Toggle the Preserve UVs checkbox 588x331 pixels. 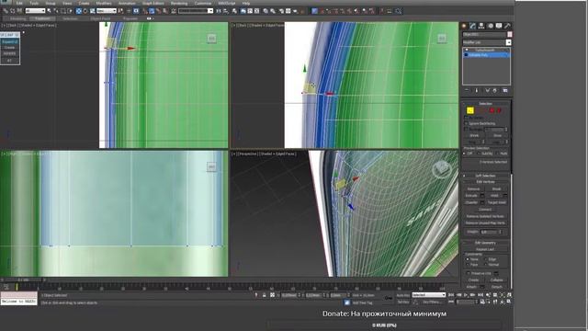[x=468, y=273]
